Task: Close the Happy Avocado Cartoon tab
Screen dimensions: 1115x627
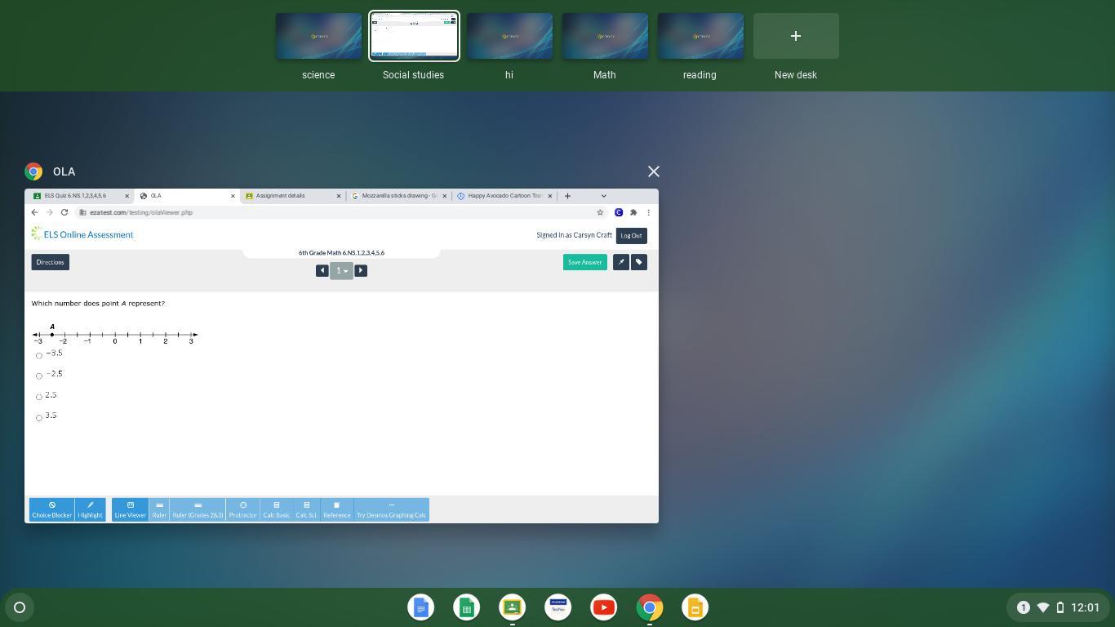Action: pyautogui.click(x=549, y=196)
